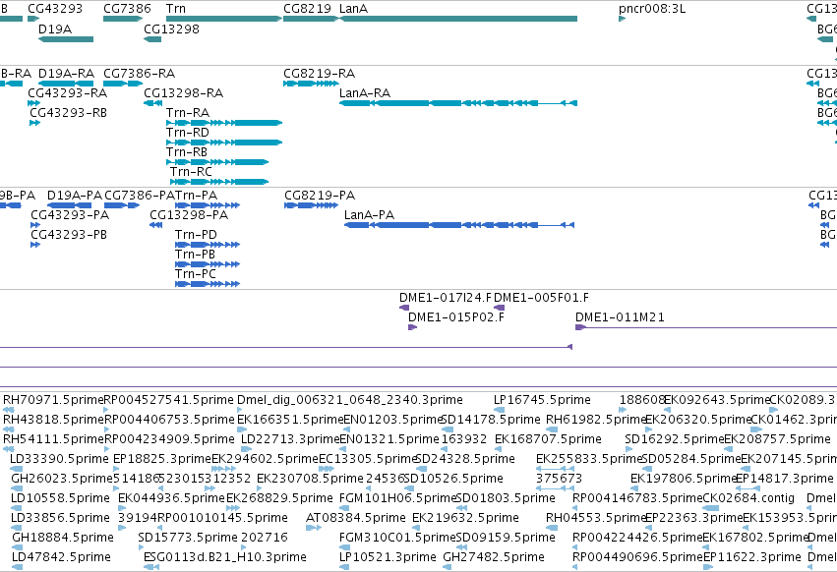
Task: Click the CG43293 gene arrow
Action: (33, 19)
